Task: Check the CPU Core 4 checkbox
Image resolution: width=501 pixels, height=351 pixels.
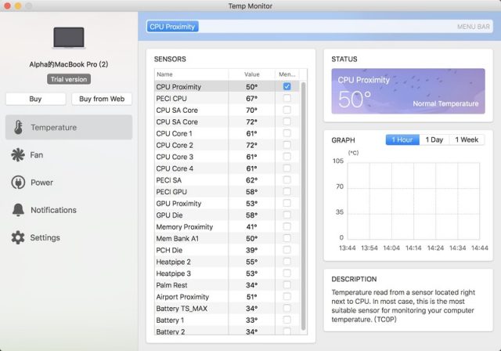Action: click(x=287, y=168)
